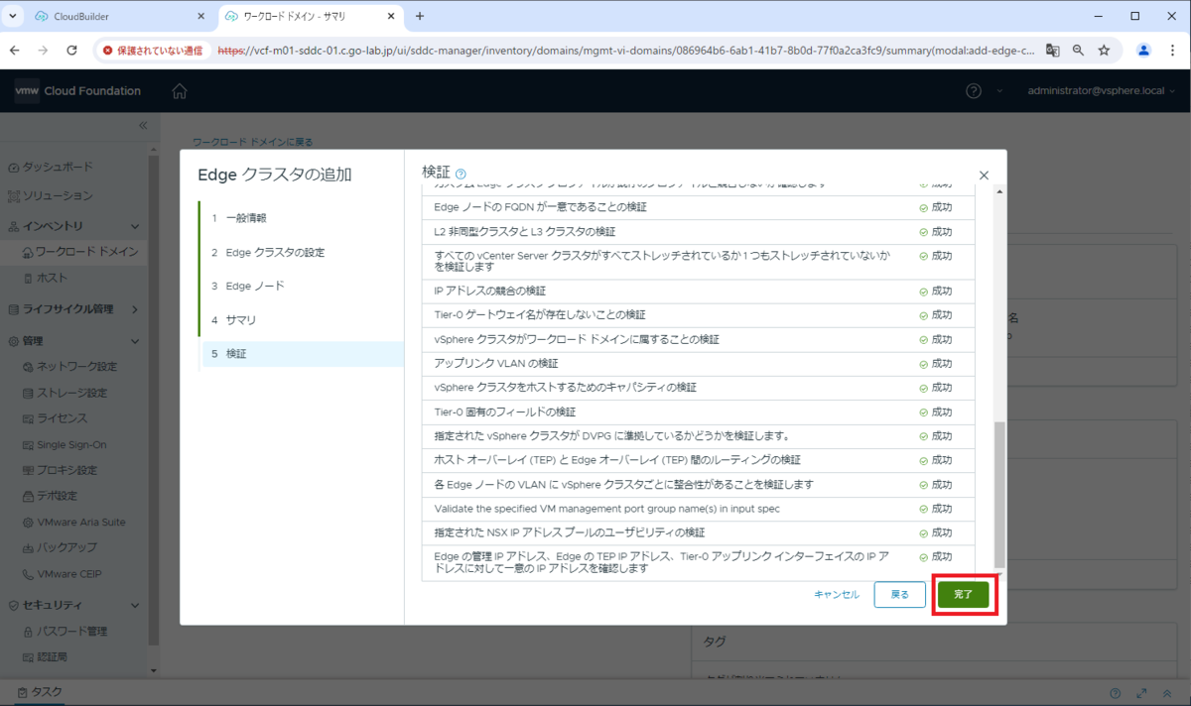Bookmark this page with star icon
The height and width of the screenshot is (706, 1191).
(1104, 50)
